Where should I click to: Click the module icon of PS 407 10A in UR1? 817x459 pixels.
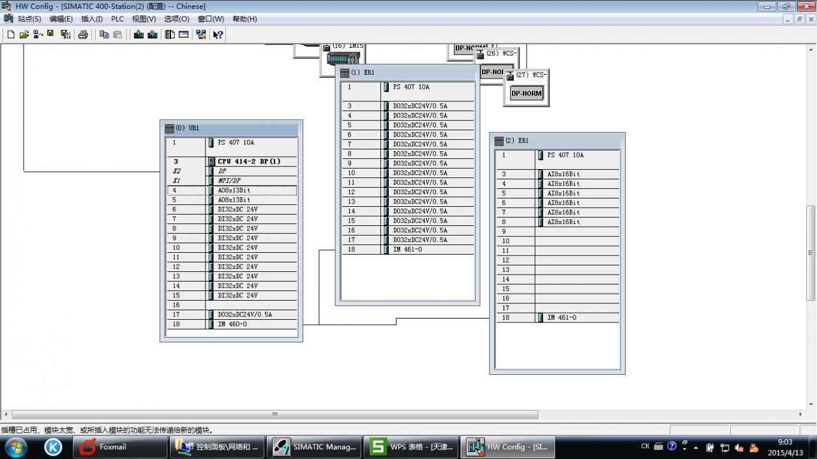tap(211, 142)
